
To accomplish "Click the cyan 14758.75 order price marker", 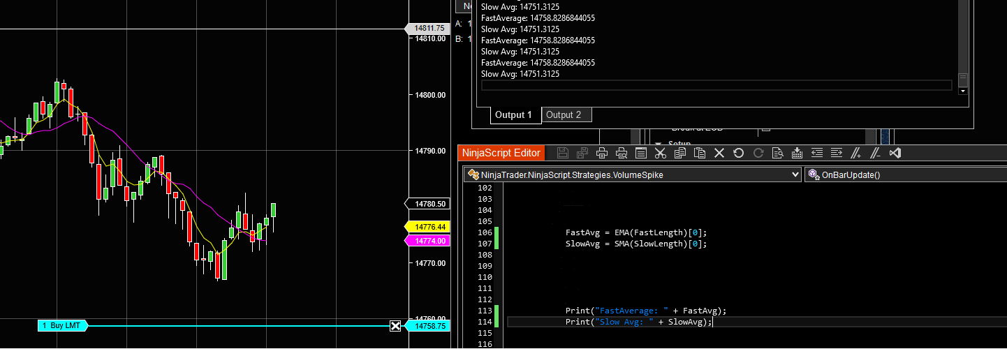I will [x=428, y=326].
